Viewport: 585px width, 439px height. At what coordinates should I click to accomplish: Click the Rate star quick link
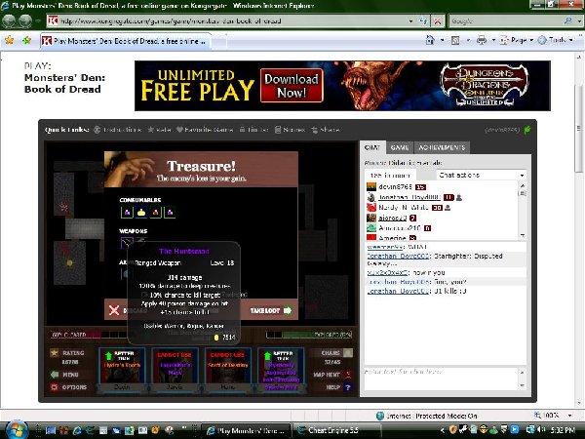point(159,130)
